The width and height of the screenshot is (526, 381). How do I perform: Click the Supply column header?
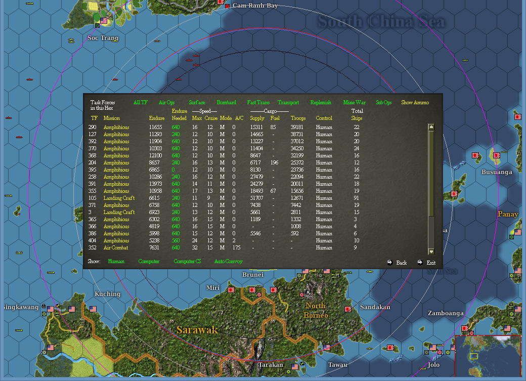click(257, 118)
